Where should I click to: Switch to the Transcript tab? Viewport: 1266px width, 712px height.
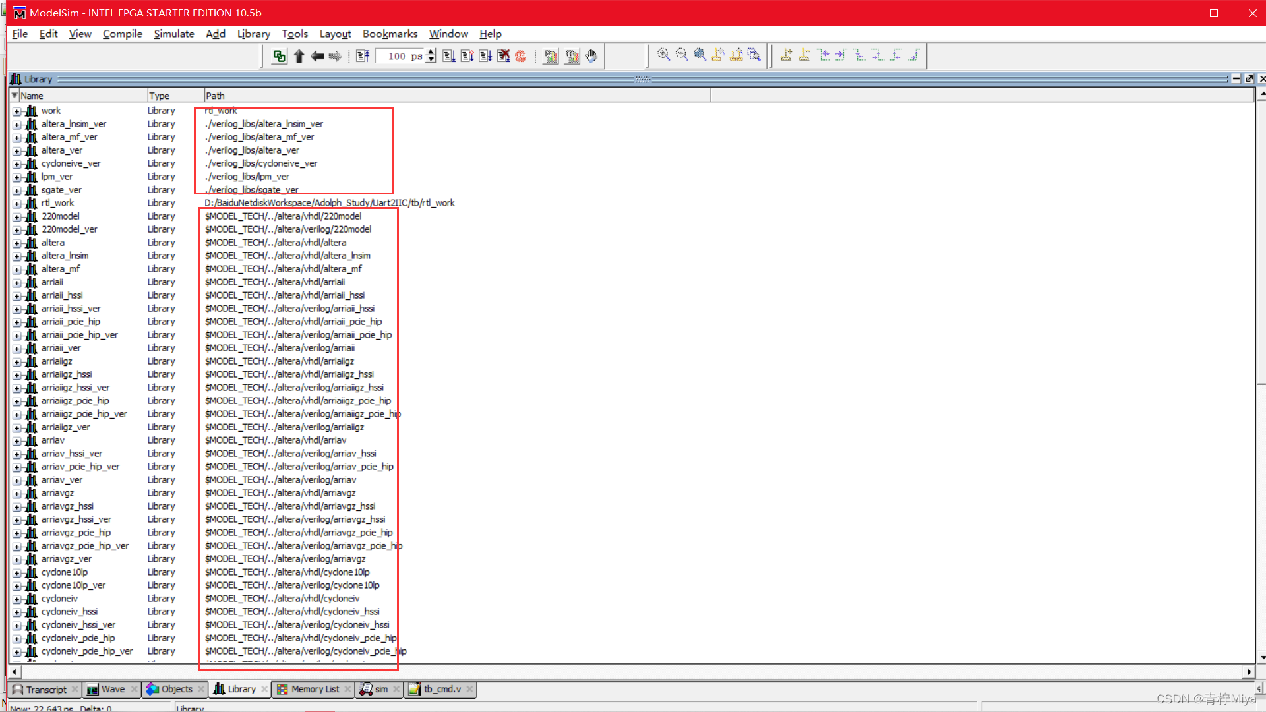(45, 689)
